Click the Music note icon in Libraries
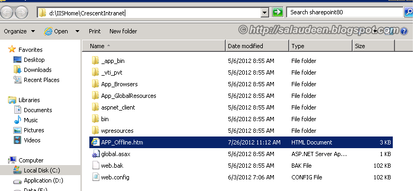The width and height of the screenshot is (415, 191). (x=17, y=120)
